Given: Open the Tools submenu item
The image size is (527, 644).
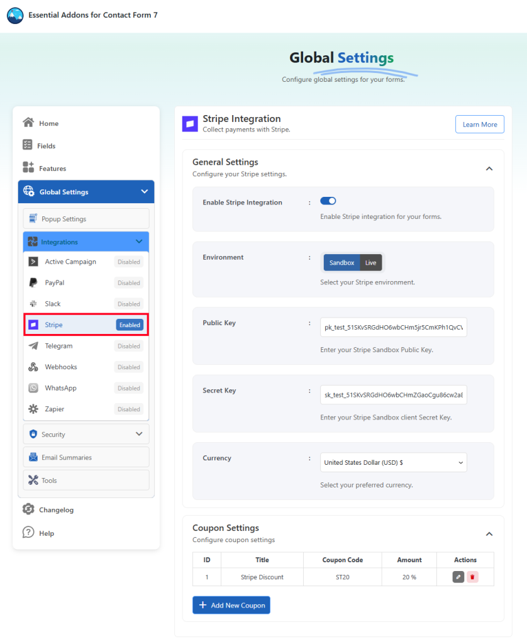Looking at the screenshot, I should point(86,480).
